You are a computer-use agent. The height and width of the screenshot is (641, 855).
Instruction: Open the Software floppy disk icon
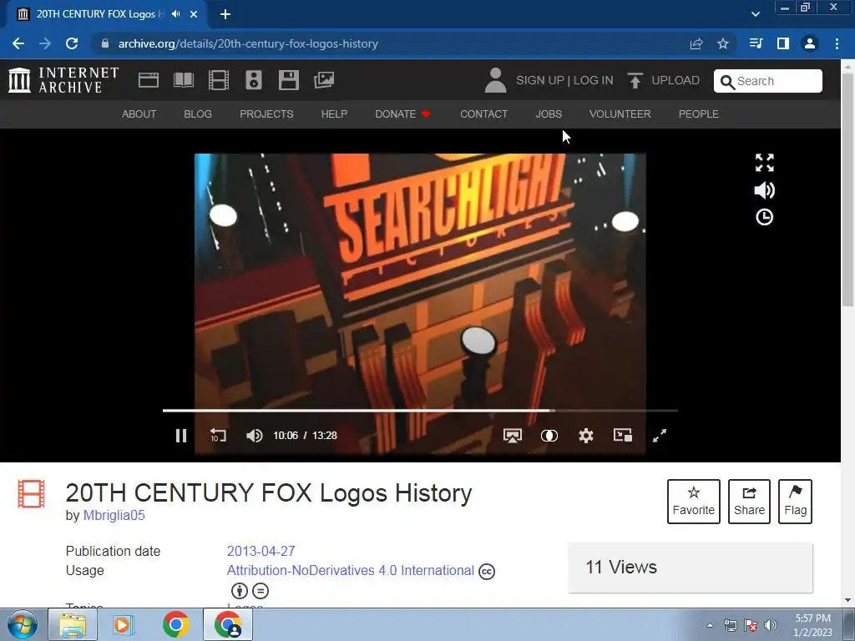point(288,80)
